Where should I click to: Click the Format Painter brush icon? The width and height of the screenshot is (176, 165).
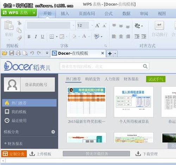[x=19, y=38]
